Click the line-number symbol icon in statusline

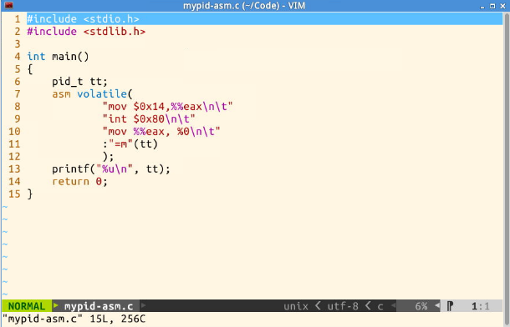click(450, 306)
